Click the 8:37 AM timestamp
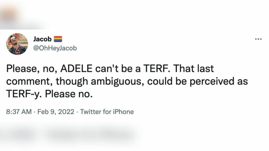 (x=19, y=112)
